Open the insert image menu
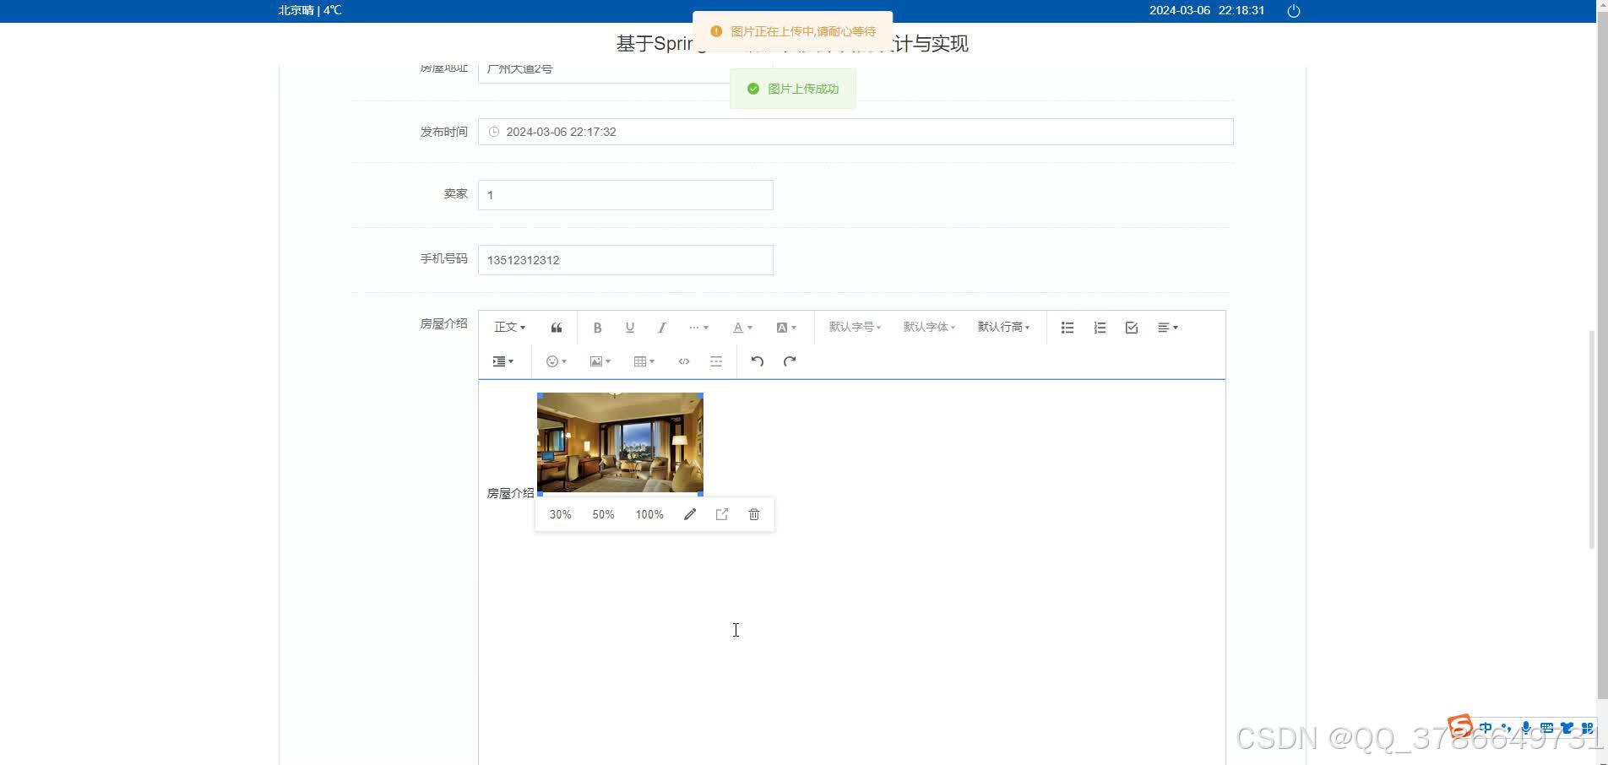Screen dimensions: 1608x765 pyautogui.click(x=600, y=361)
